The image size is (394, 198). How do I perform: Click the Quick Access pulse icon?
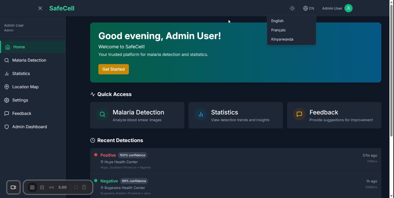(93, 94)
